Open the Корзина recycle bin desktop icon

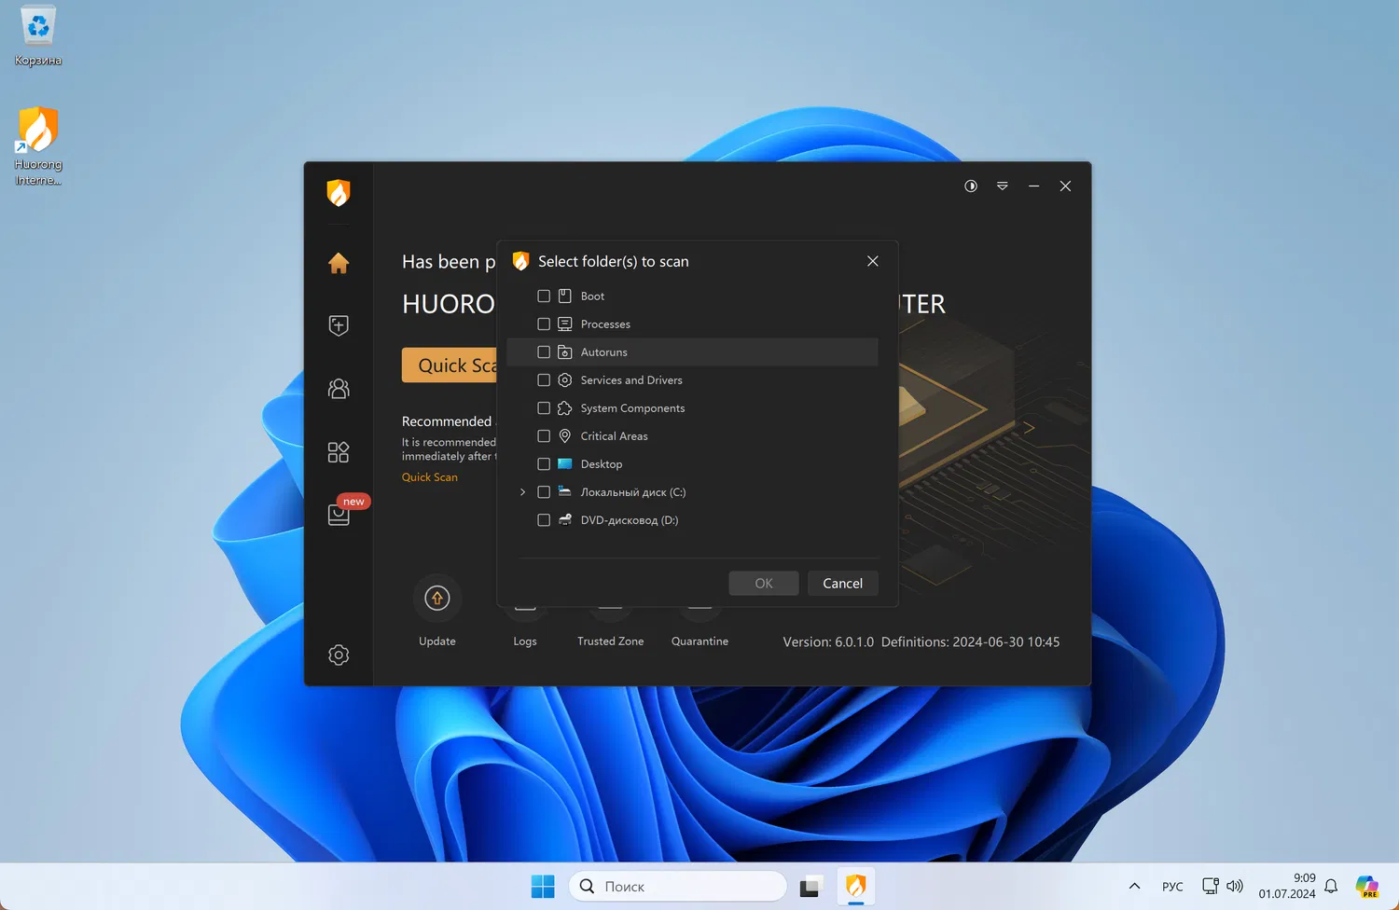pos(38,37)
